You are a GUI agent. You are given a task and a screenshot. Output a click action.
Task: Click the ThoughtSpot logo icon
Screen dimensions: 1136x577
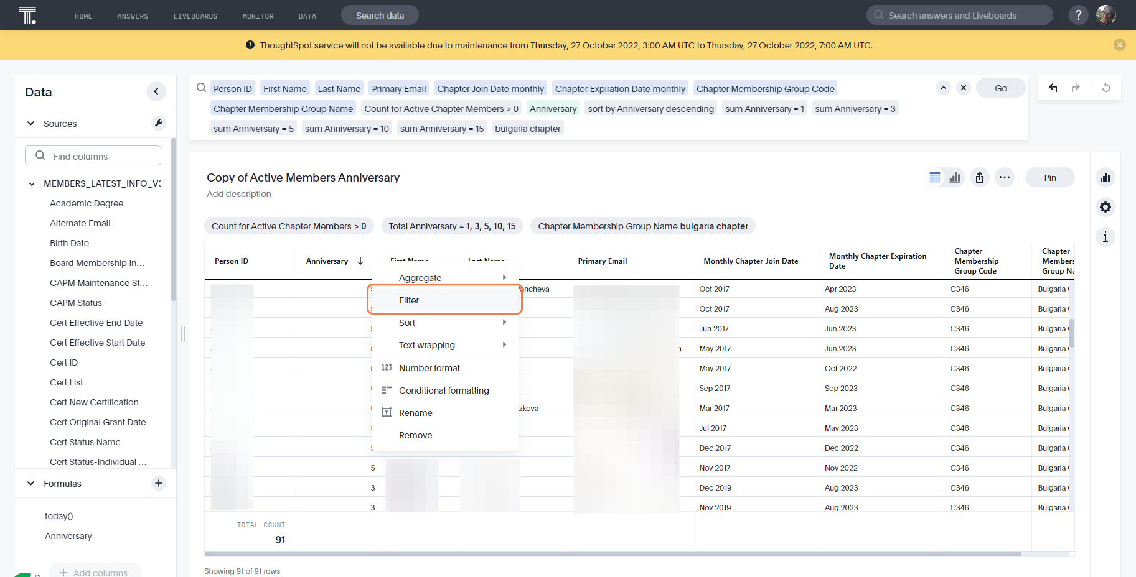click(27, 15)
